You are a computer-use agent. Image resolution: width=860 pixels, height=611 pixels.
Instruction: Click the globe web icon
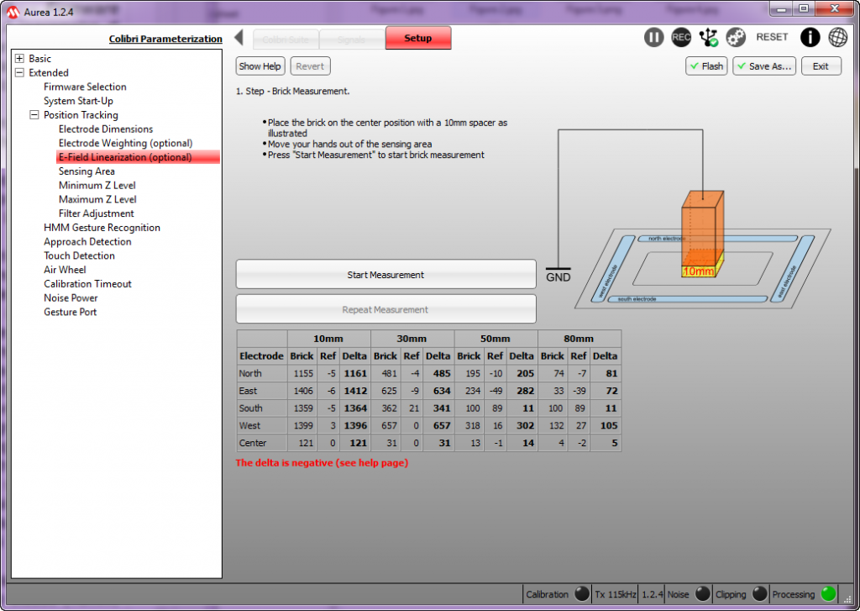(x=837, y=37)
